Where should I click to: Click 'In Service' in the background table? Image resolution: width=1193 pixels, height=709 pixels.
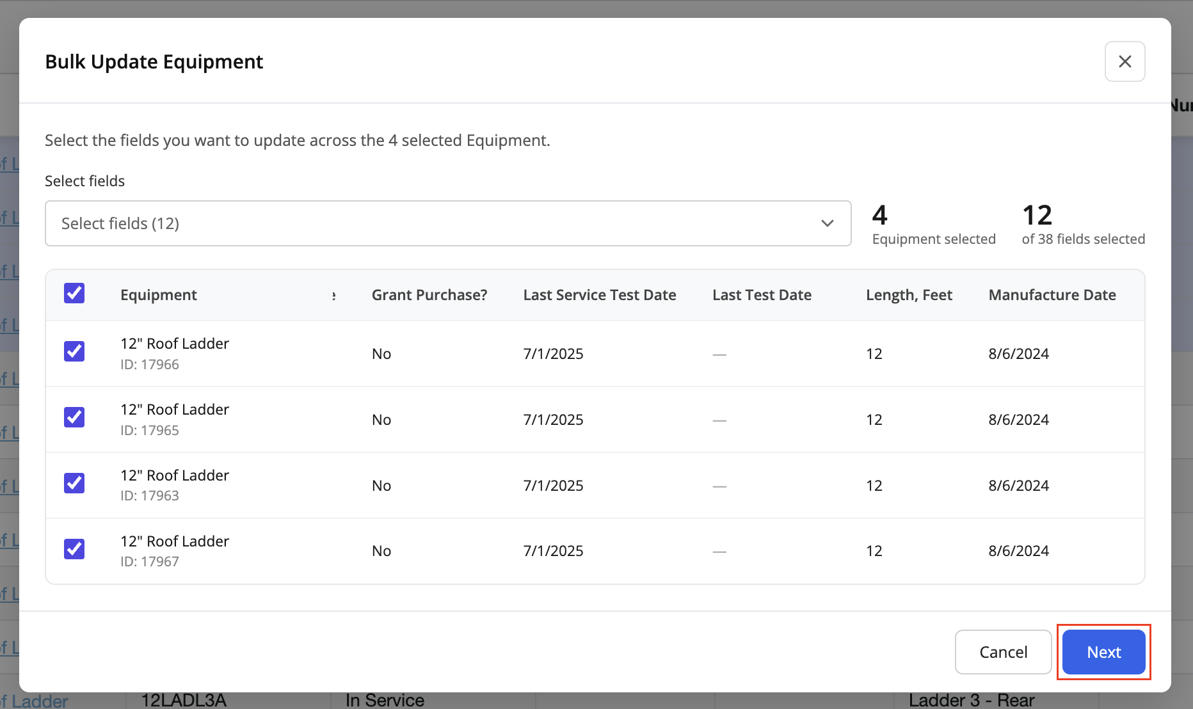click(385, 700)
